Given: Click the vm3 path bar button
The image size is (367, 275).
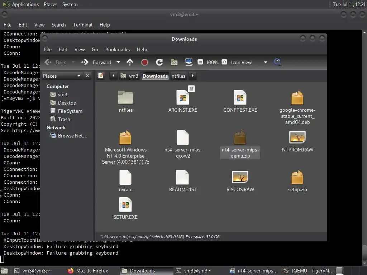Looking at the screenshot, I should pos(129,76).
